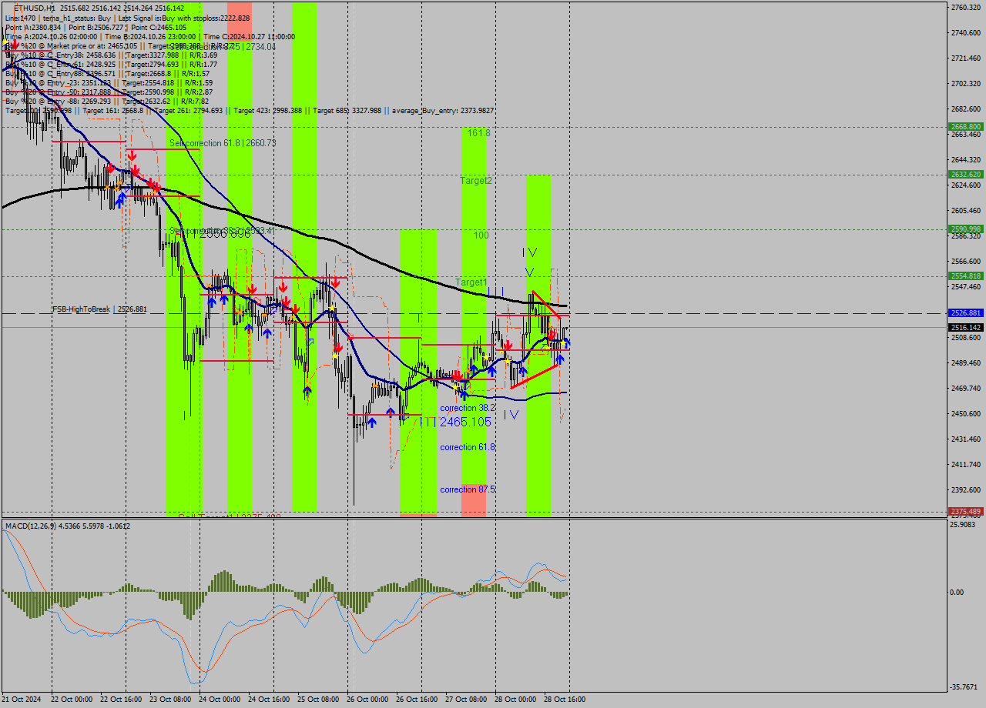
Task: Click the 23 Oct 08:00 time label
Action: [170, 700]
